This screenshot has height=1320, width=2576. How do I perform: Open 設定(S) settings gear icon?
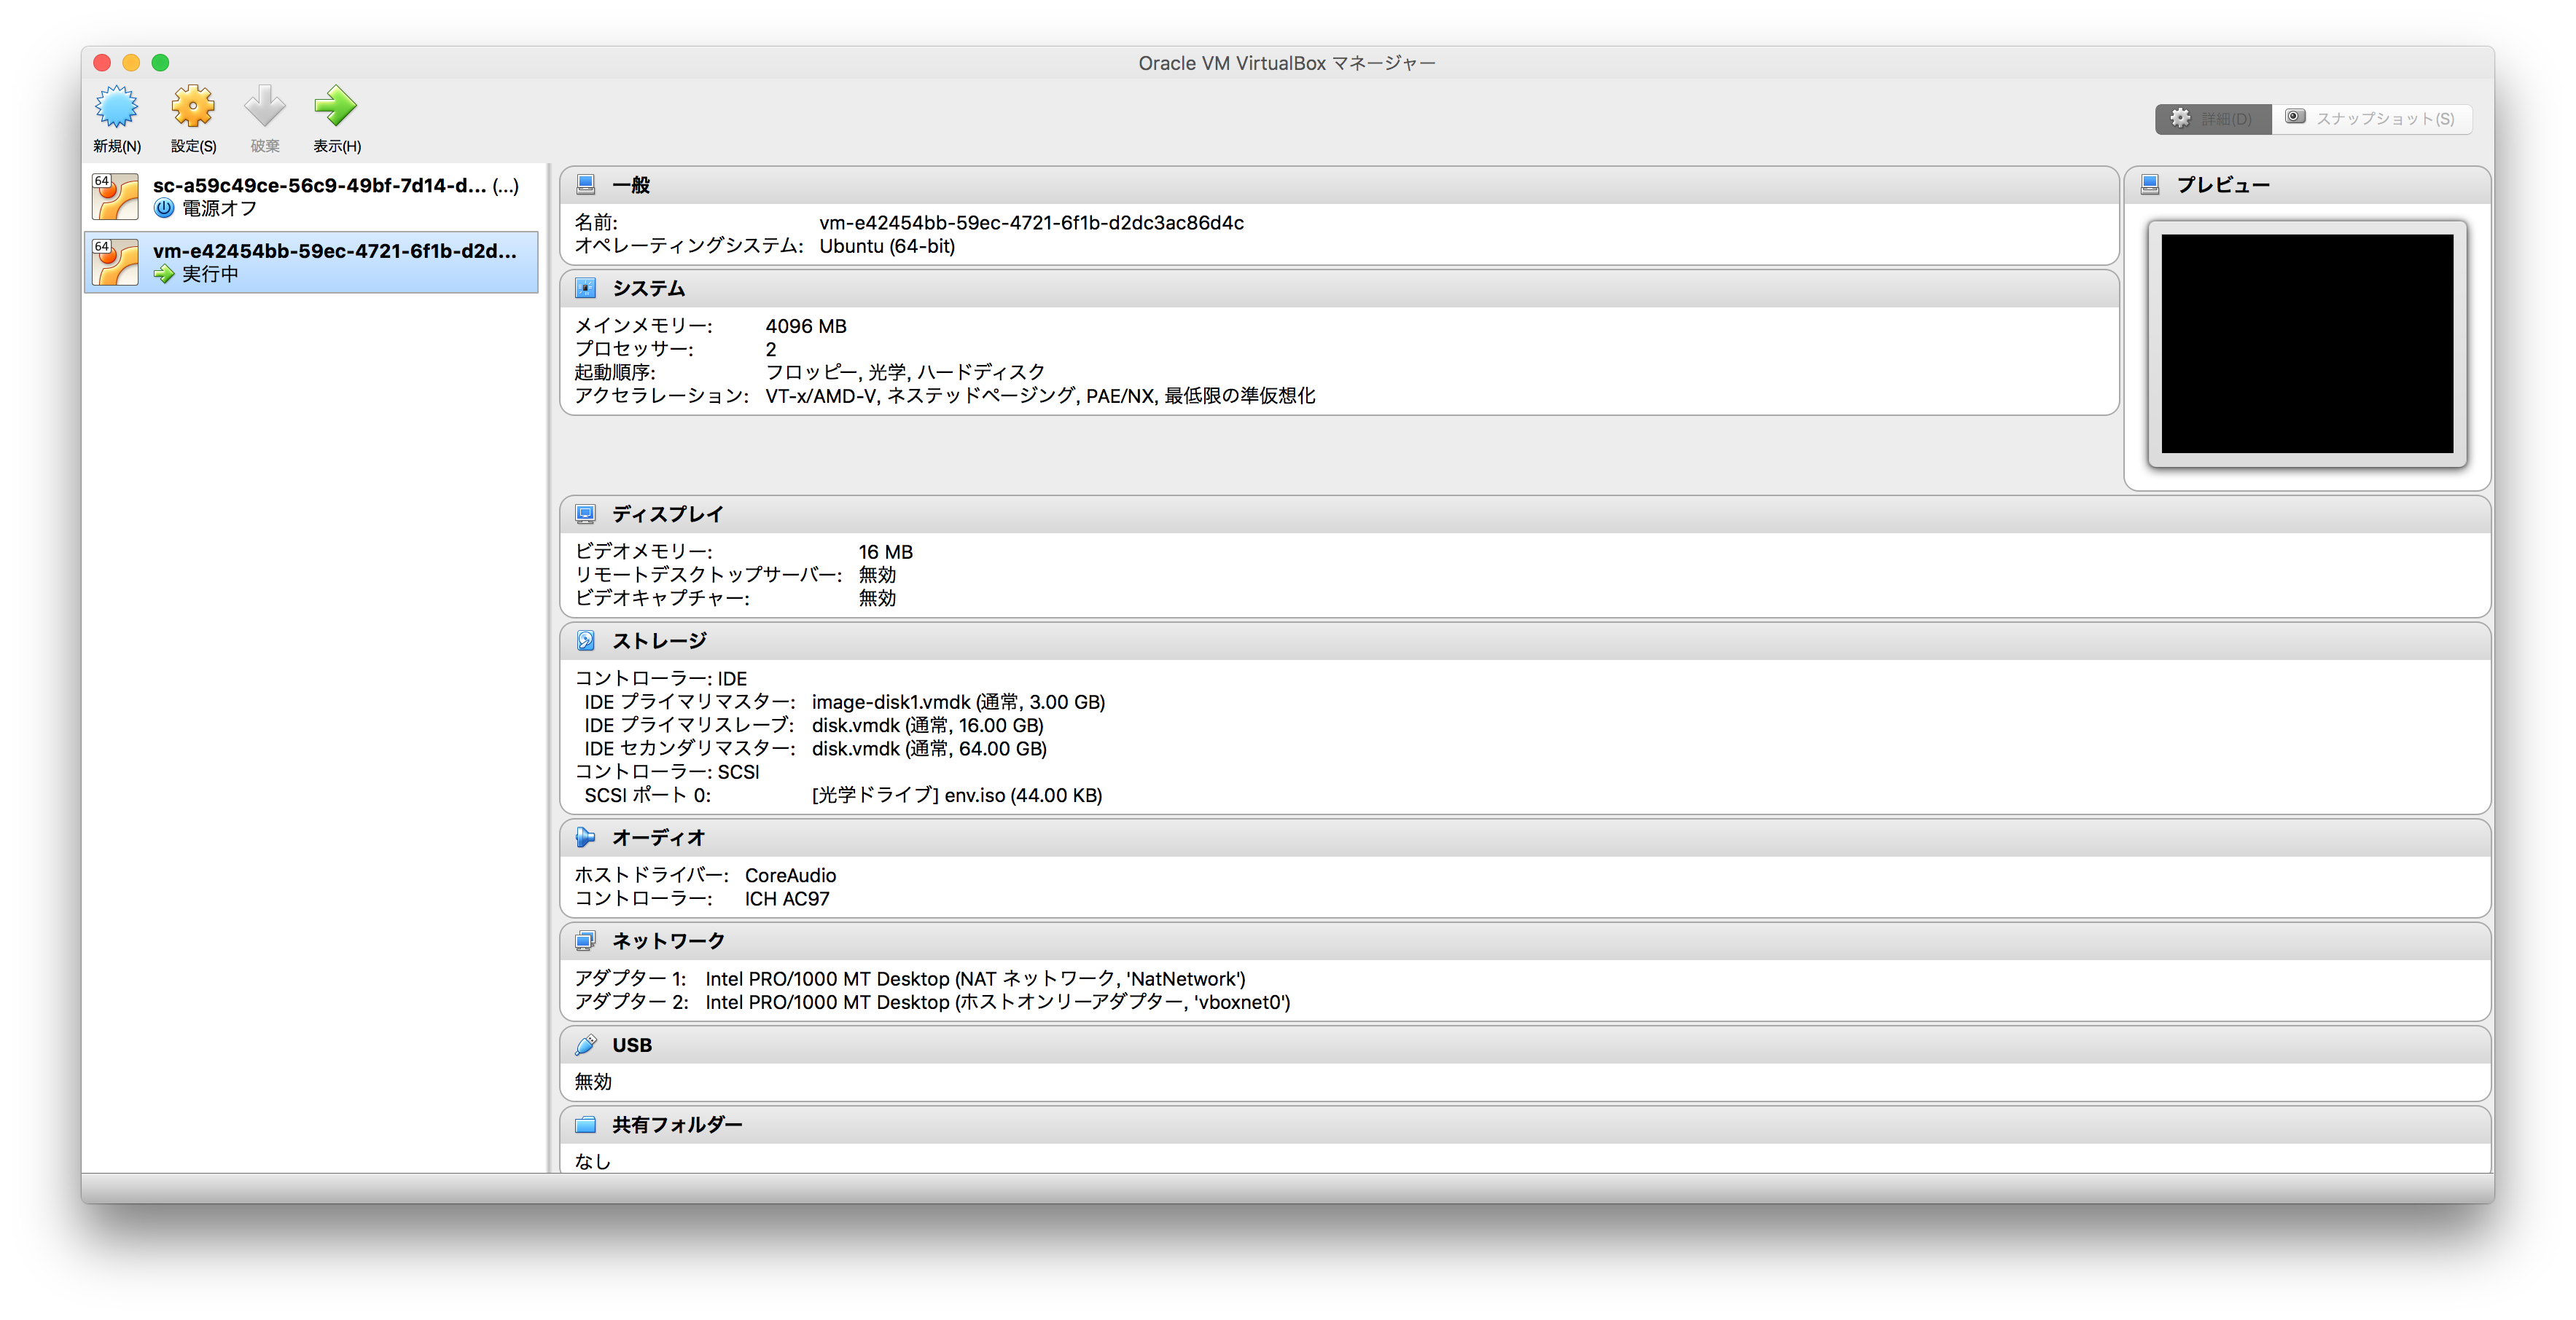pos(193,107)
